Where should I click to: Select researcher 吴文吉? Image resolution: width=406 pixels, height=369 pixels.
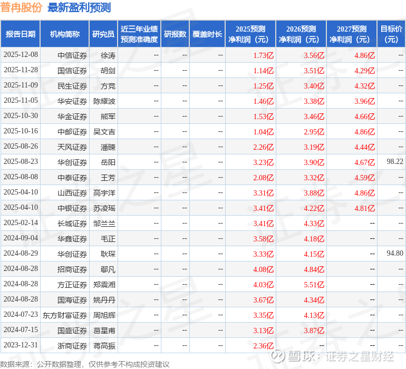click(104, 132)
